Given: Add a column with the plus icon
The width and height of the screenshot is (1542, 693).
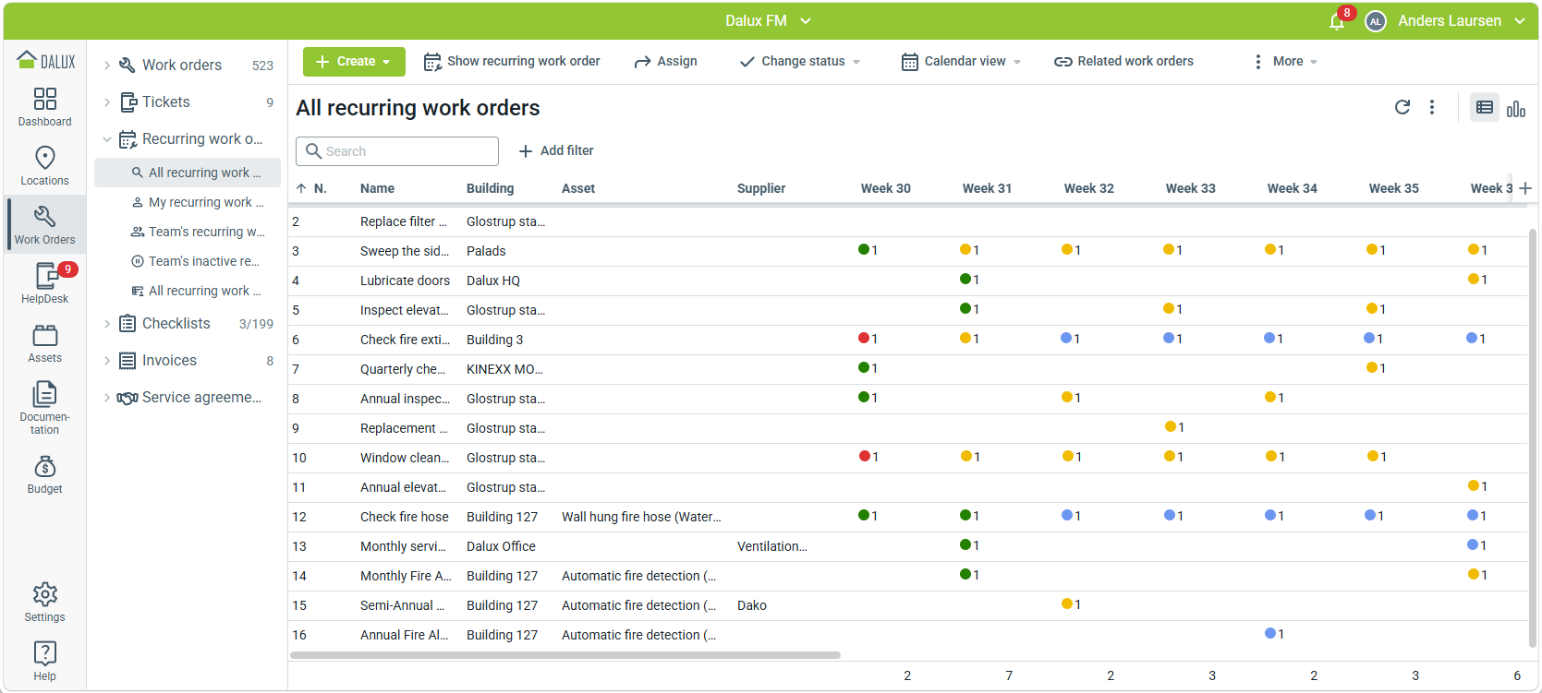Looking at the screenshot, I should click(1525, 188).
